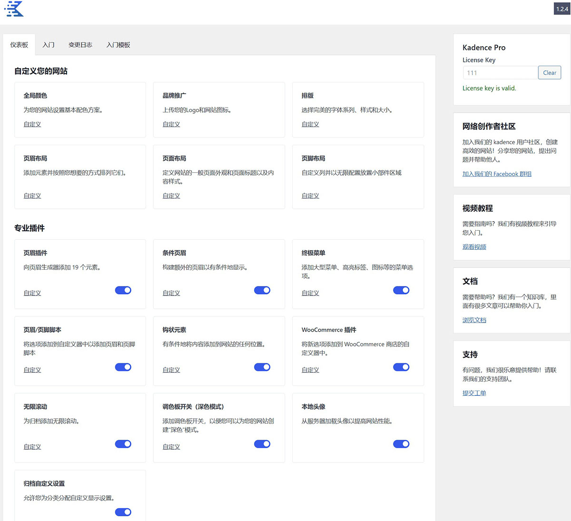571x521 pixels.
Task: Disable the 无限滚动 toggle
Action: click(123, 444)
